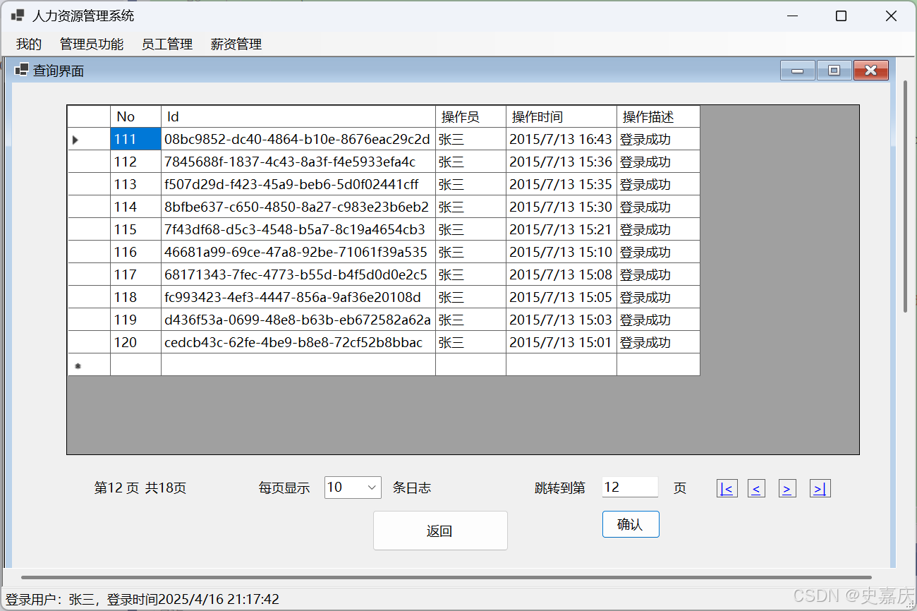Click 登录成功 cell in row 114

(x=658, y=207)
